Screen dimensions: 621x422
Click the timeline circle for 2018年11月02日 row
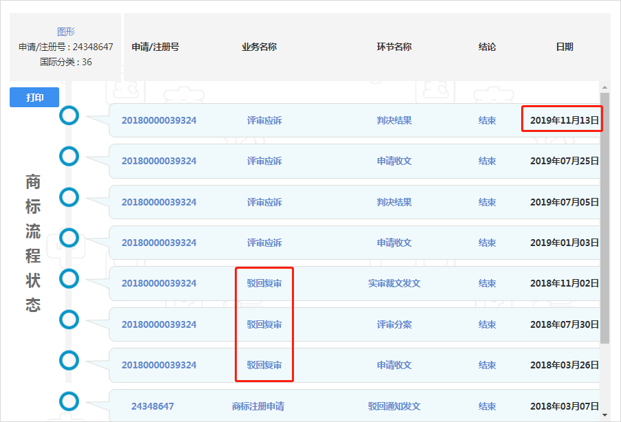(69, 278)
